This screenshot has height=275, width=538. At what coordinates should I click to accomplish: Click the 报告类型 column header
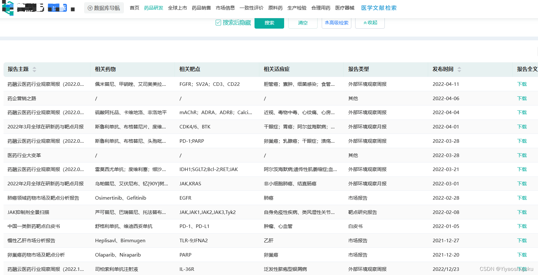tap(359, 69)
